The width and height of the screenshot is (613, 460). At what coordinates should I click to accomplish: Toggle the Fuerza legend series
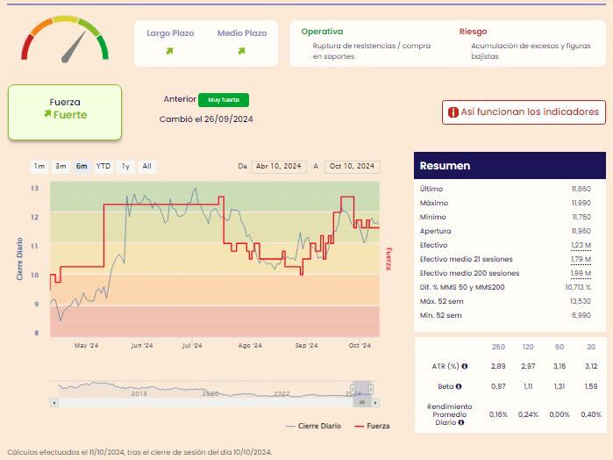(372, 426)
